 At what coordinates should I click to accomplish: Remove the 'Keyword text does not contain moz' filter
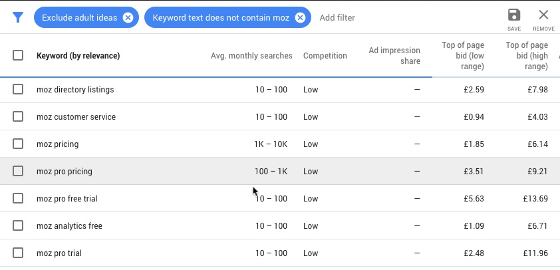click(x=301, y=17)
